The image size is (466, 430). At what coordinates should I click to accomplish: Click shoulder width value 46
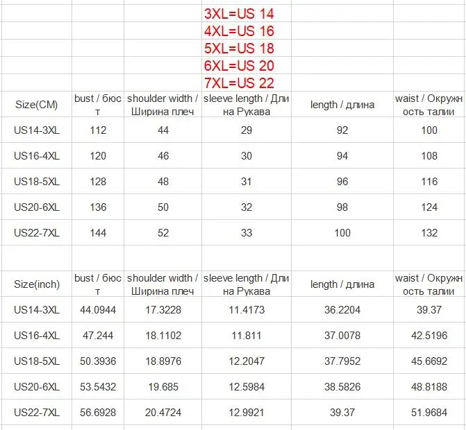(x=163, y=156)
